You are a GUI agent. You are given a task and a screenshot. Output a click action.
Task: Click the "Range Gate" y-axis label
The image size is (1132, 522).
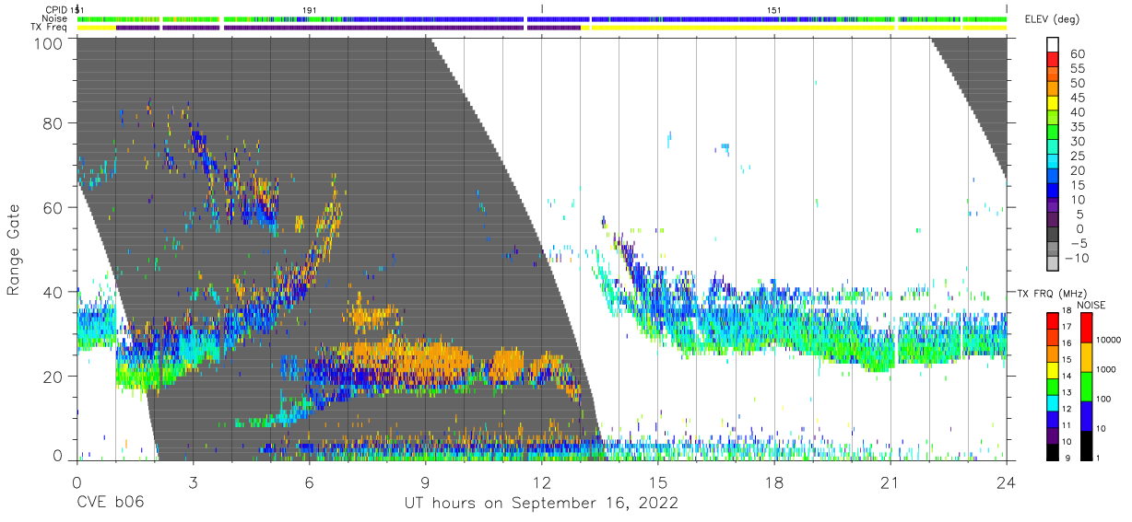coord(14,249)
